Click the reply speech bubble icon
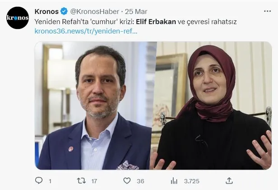The image size is (278, 190). 39,180
